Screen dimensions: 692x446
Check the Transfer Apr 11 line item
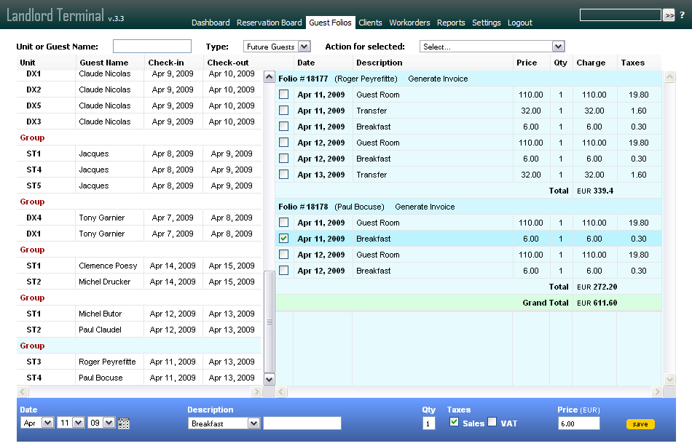(283, 111)
